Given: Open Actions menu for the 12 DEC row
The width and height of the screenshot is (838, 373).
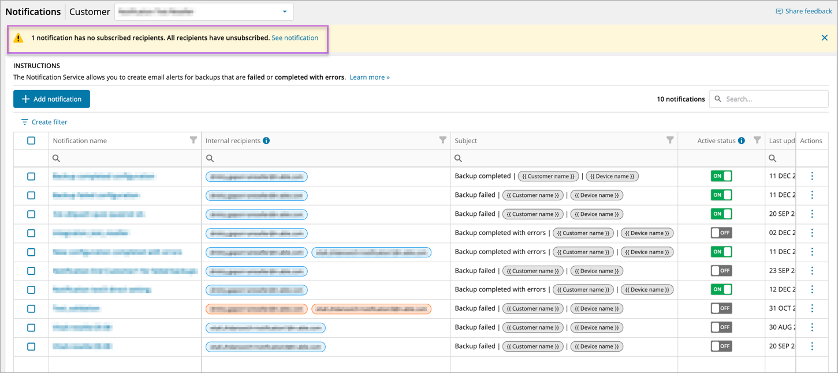Looking at the screenshot, I should point(812,290).
